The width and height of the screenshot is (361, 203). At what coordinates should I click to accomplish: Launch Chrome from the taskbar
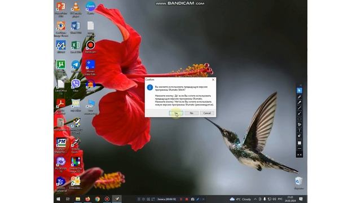[x=98, y=199]
